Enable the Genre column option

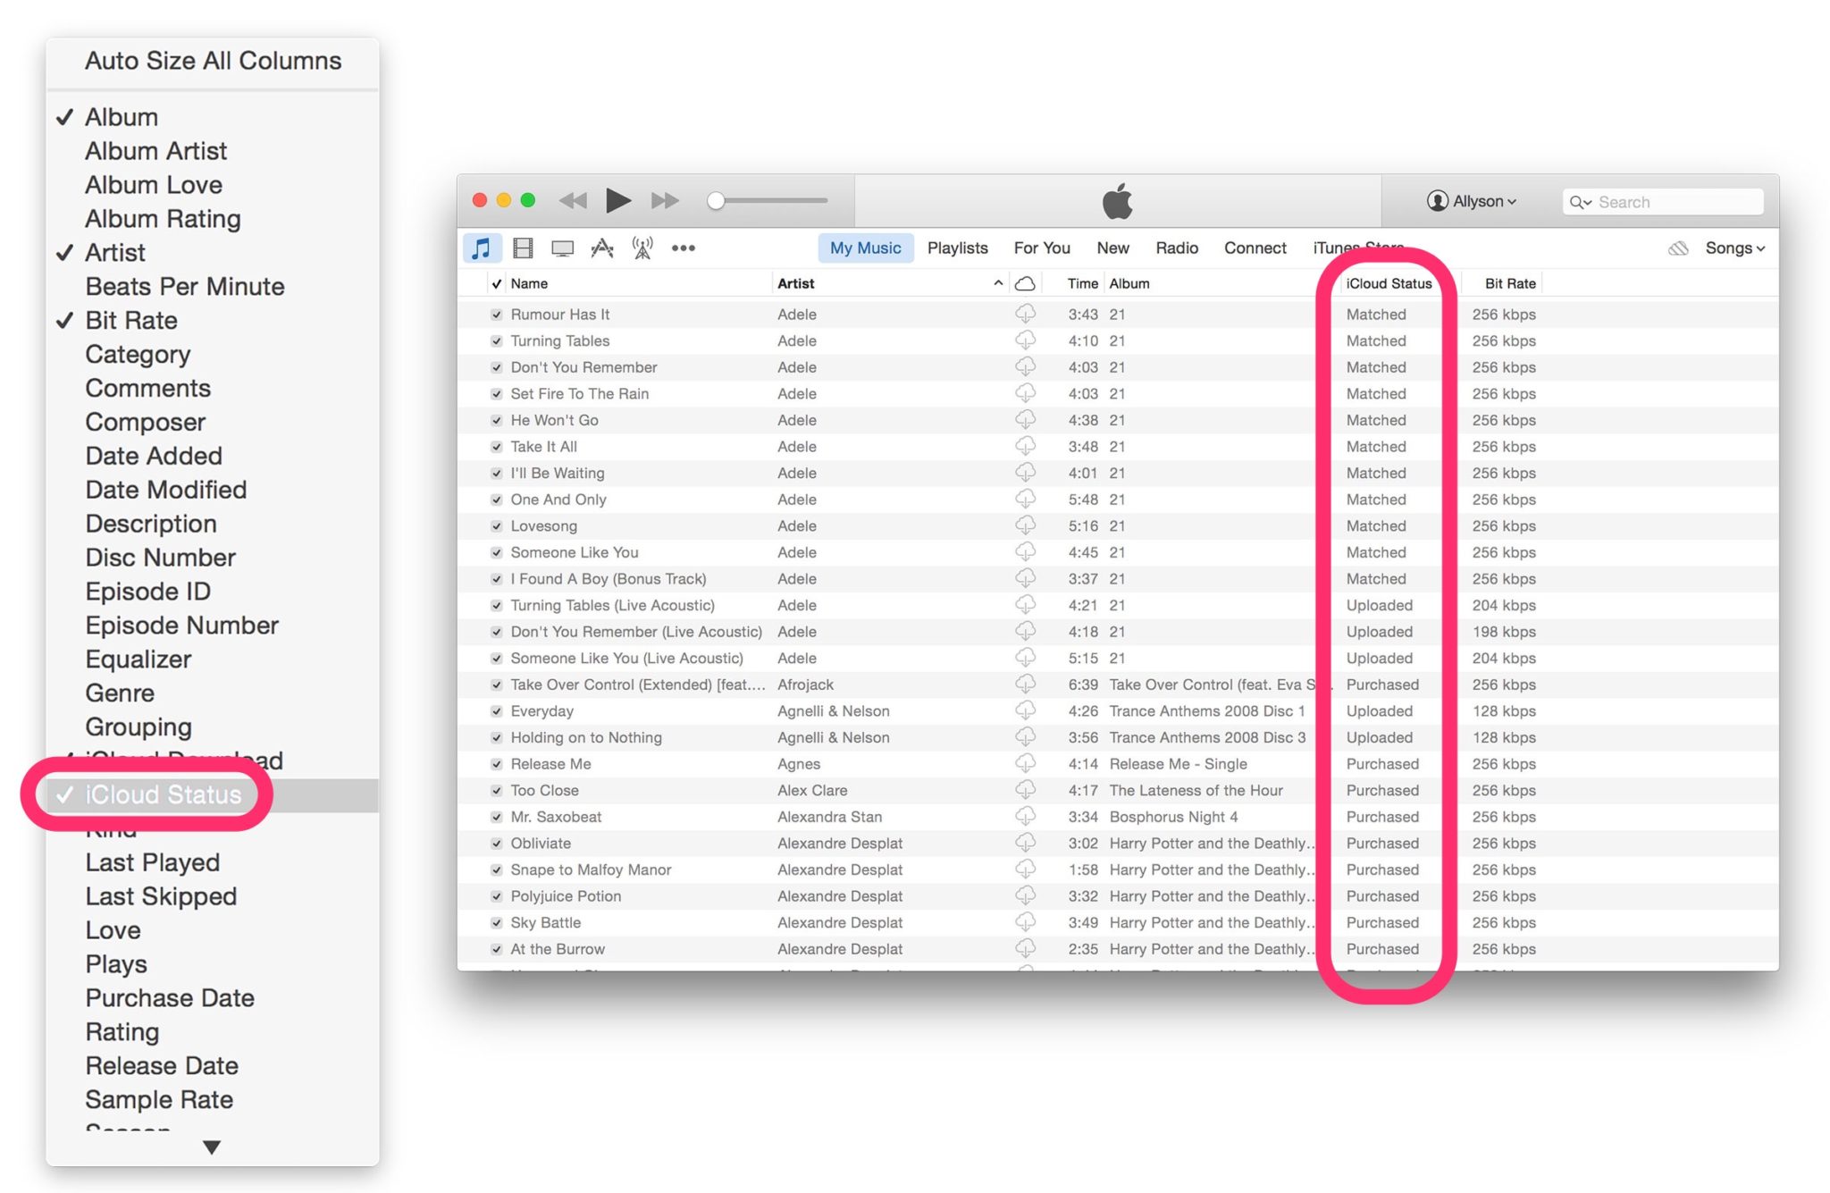coord(213,693)
